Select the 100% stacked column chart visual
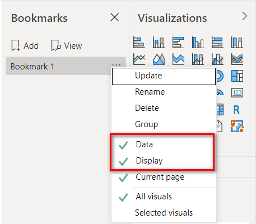This screenshot has height=224, width=256. pos(237,43)
